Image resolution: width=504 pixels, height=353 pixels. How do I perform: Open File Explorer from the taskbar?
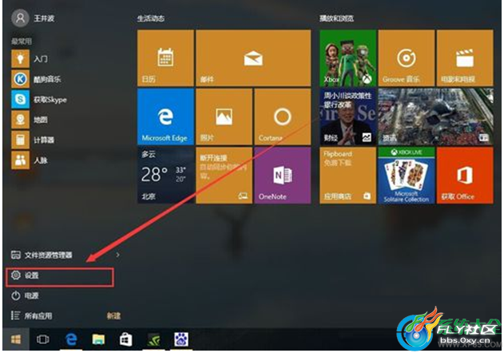[98, 339]
